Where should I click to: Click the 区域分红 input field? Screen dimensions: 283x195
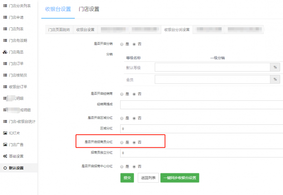click(201, 129)
